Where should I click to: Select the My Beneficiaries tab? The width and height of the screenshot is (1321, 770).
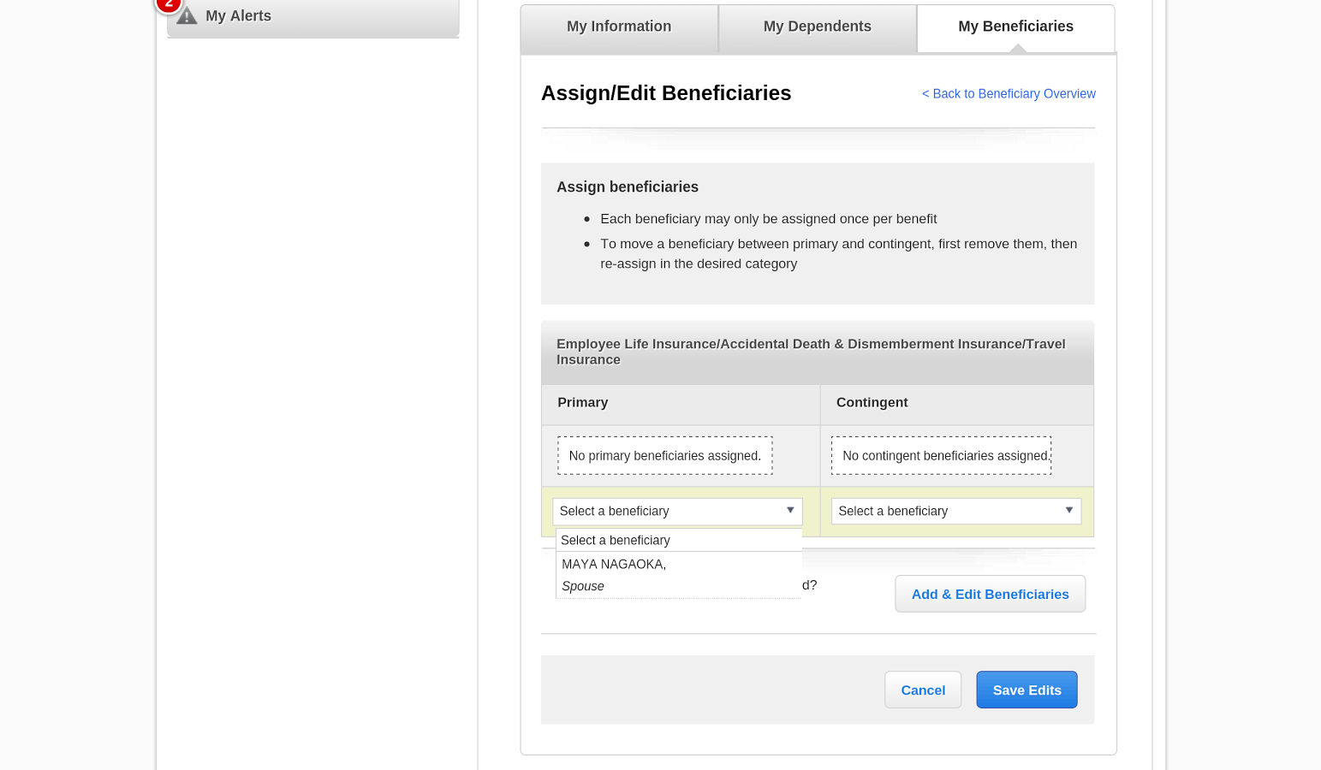(x=1015, y=27)
